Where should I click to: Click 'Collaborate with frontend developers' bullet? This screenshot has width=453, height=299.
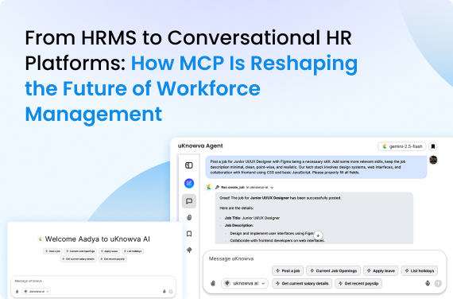click(277, 241)
